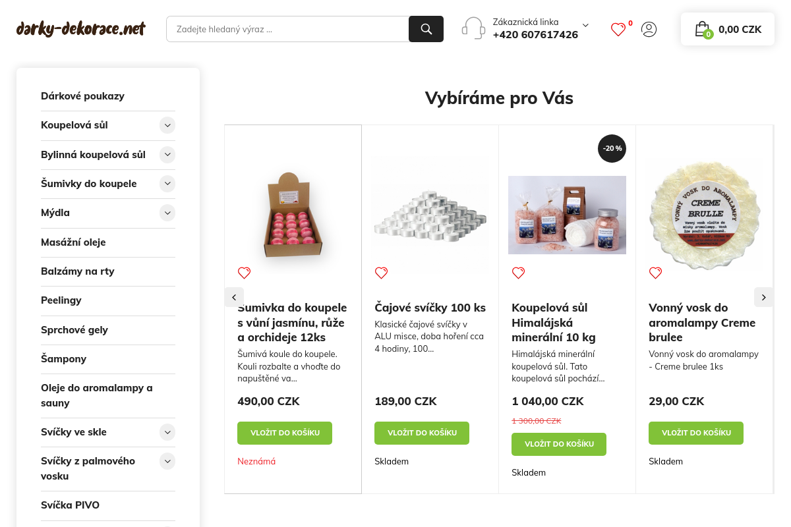Image resolution: width=791 pixels, height=527 pixels.
Task: Open Dárkové poukazy menu item
Action: [x=82, y=96]
